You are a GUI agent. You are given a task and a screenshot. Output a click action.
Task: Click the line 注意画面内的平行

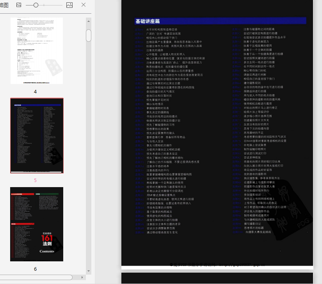[158, 170]
